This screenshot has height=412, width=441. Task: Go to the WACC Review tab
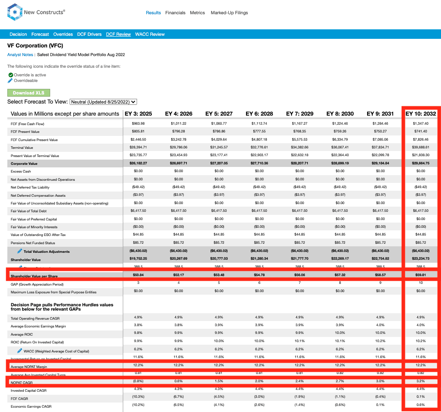click(x=150, y=34)
